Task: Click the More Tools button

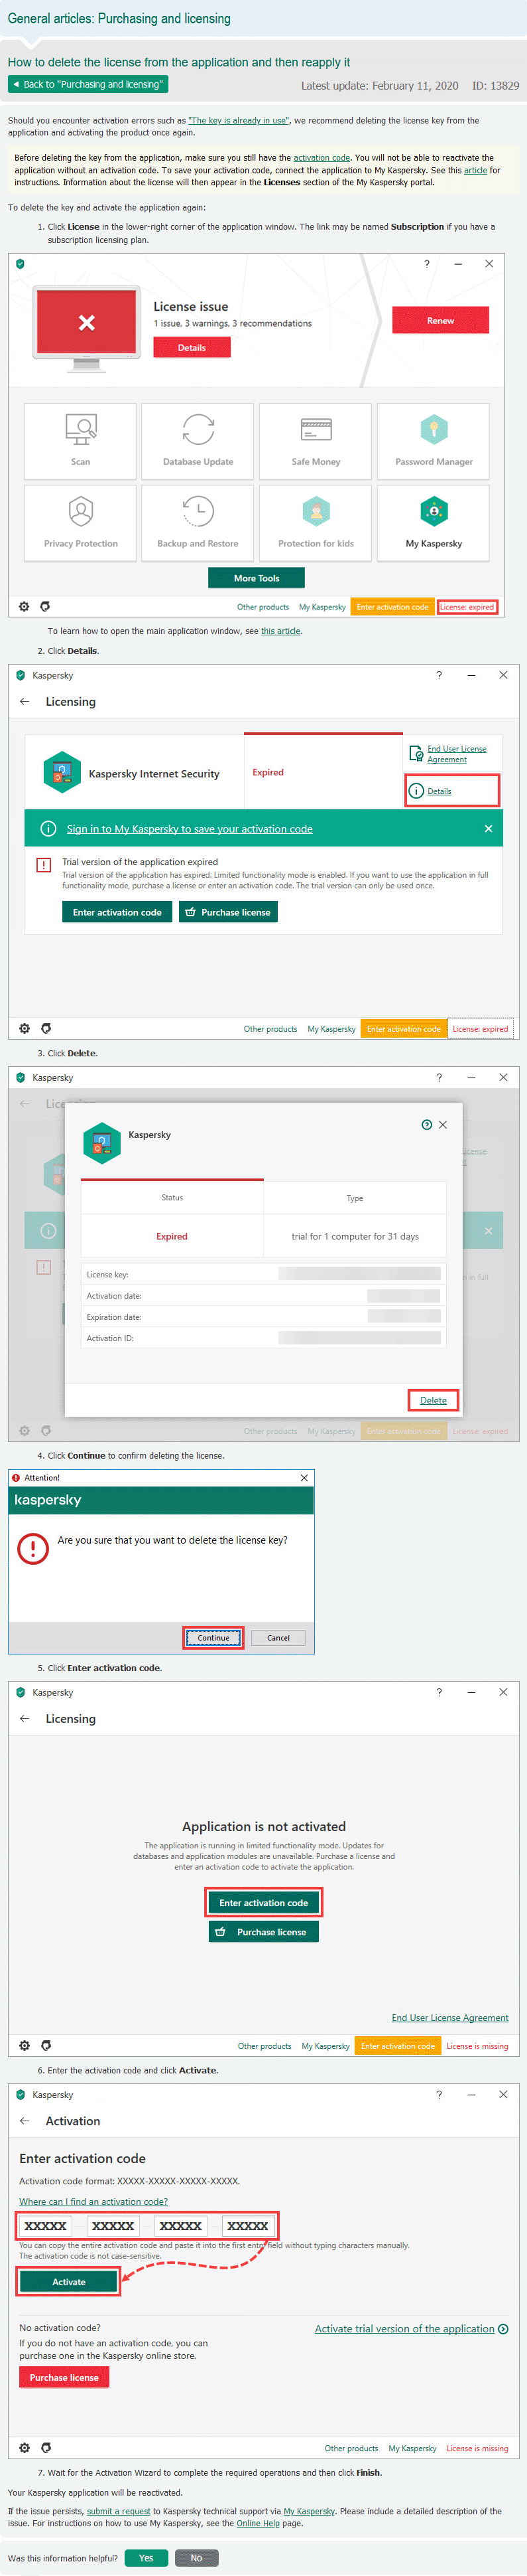Action: [257, 578]
